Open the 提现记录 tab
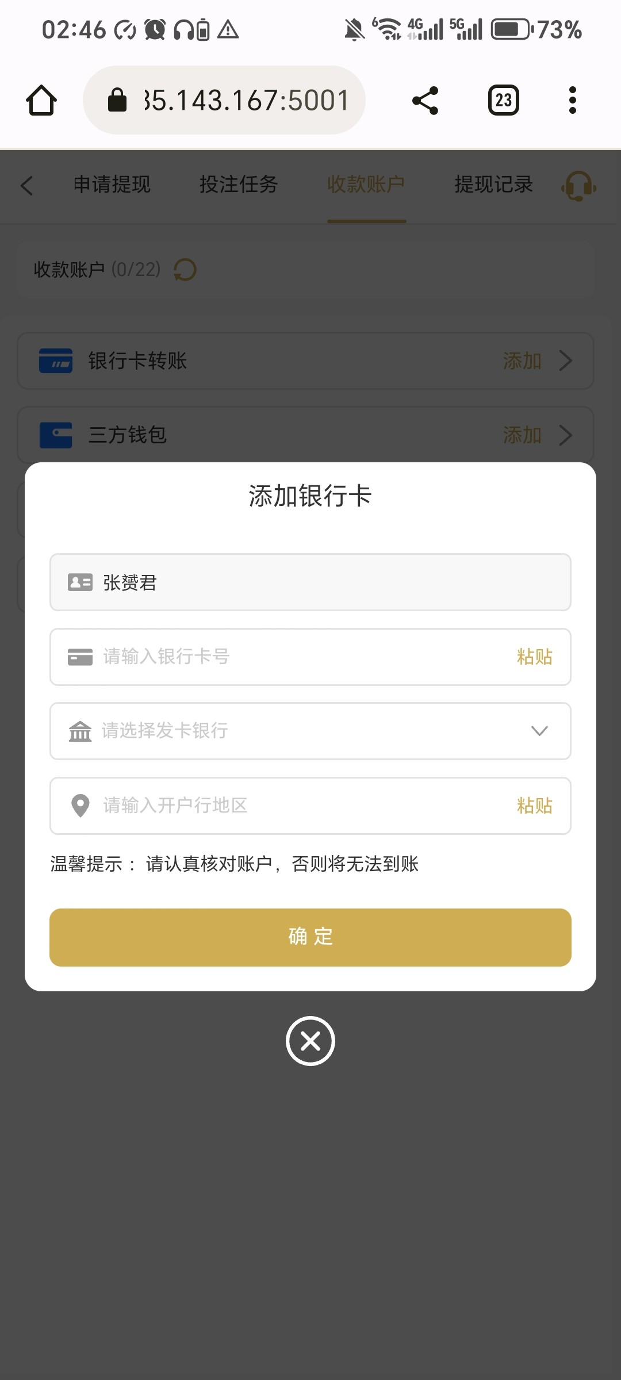Viewport: 621px width, 1380px height. (x=493, y=185)
